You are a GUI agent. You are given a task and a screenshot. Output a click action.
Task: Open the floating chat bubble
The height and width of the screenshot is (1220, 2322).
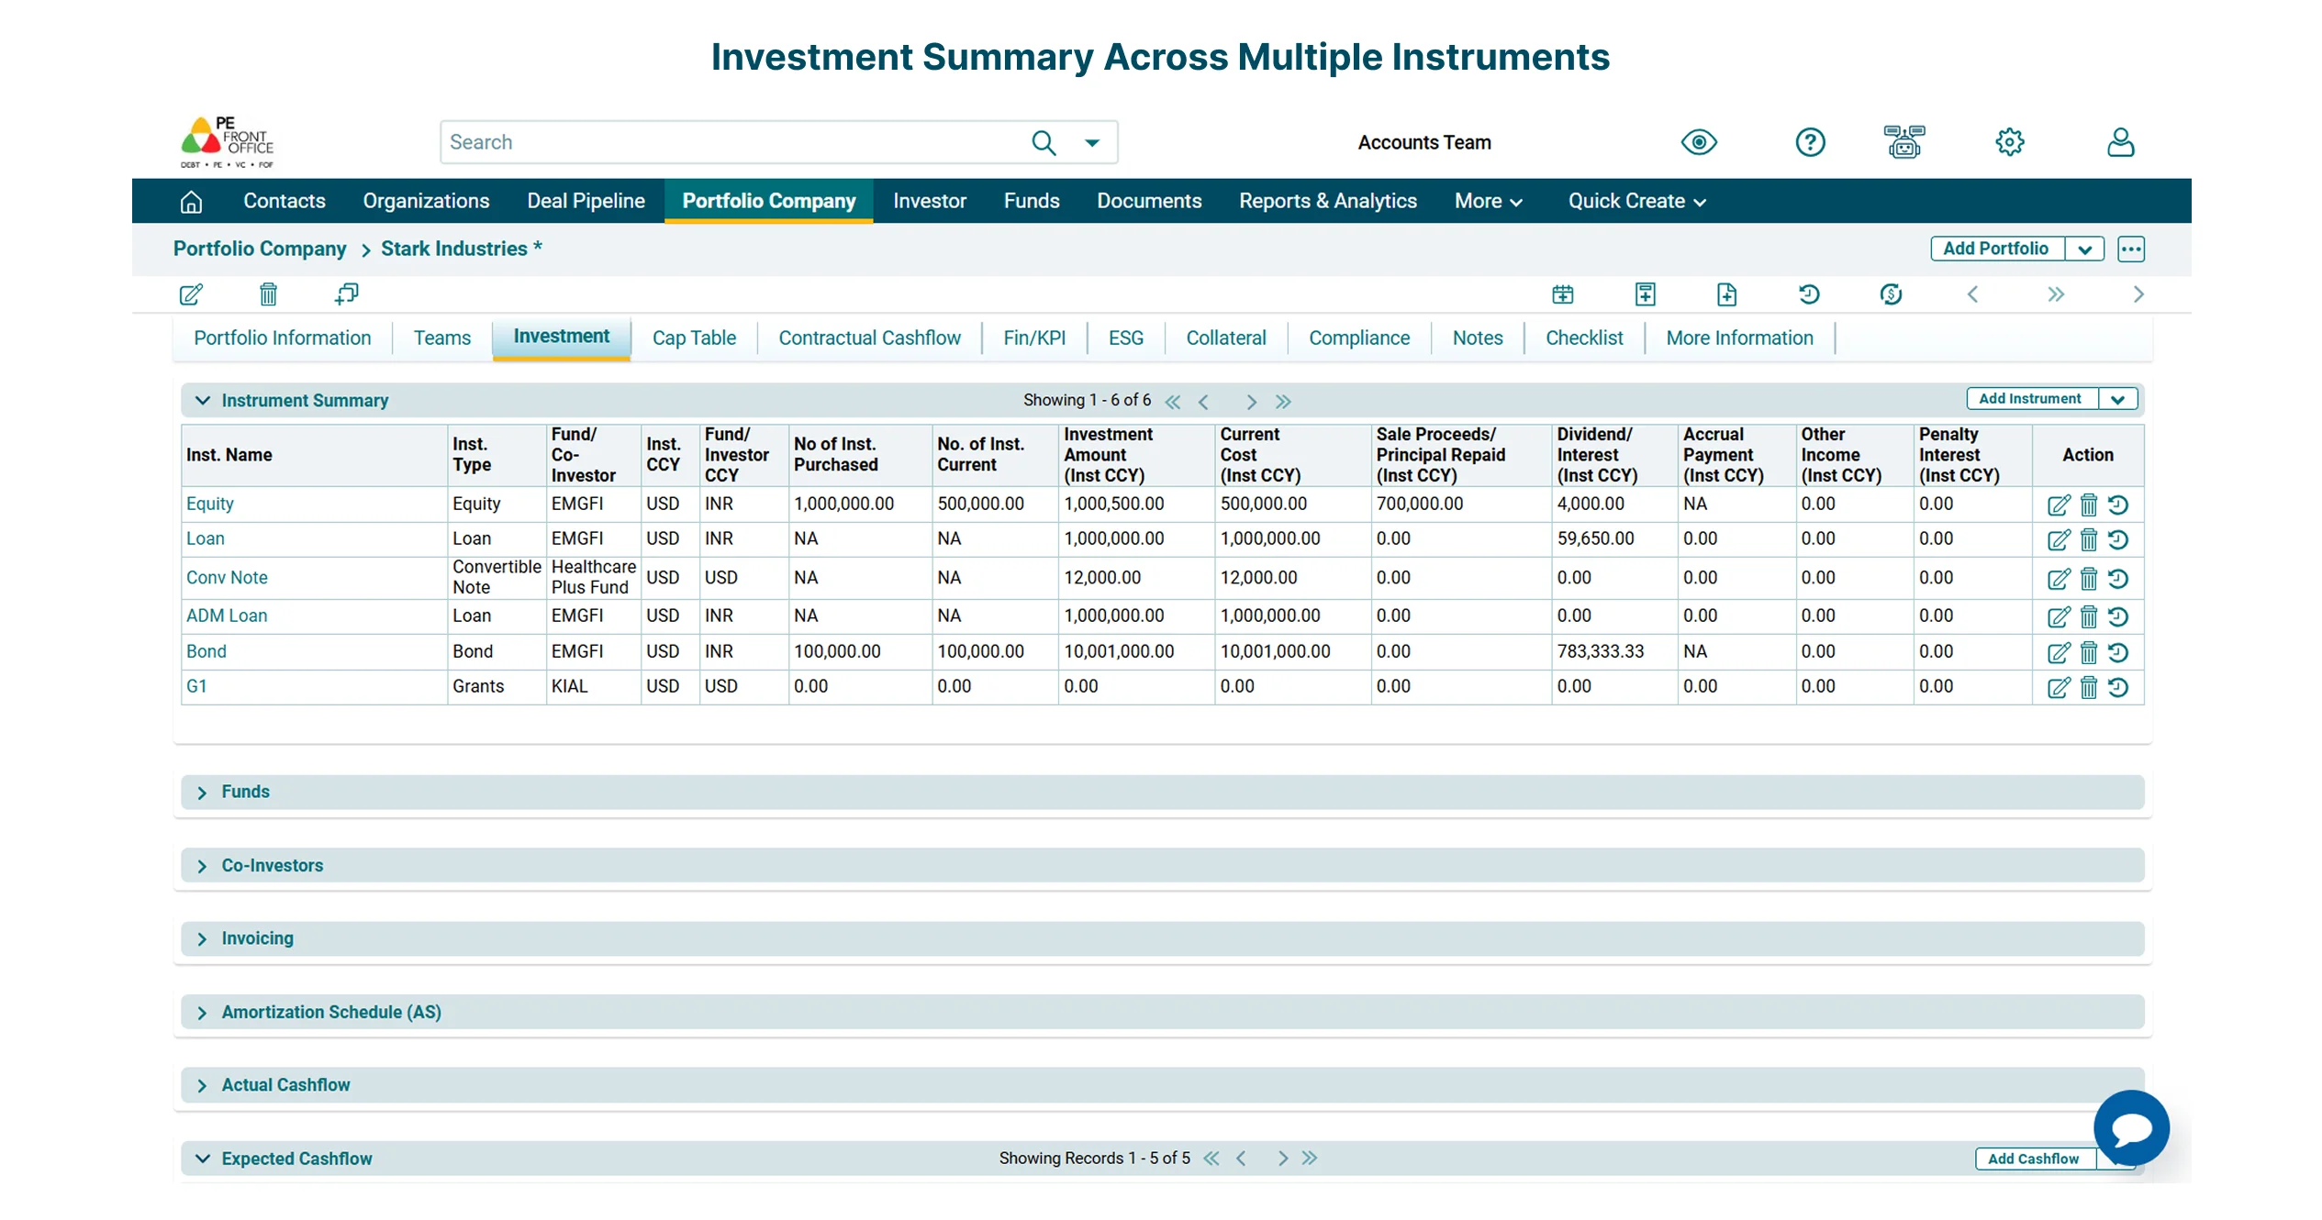click(2131, 1127)
